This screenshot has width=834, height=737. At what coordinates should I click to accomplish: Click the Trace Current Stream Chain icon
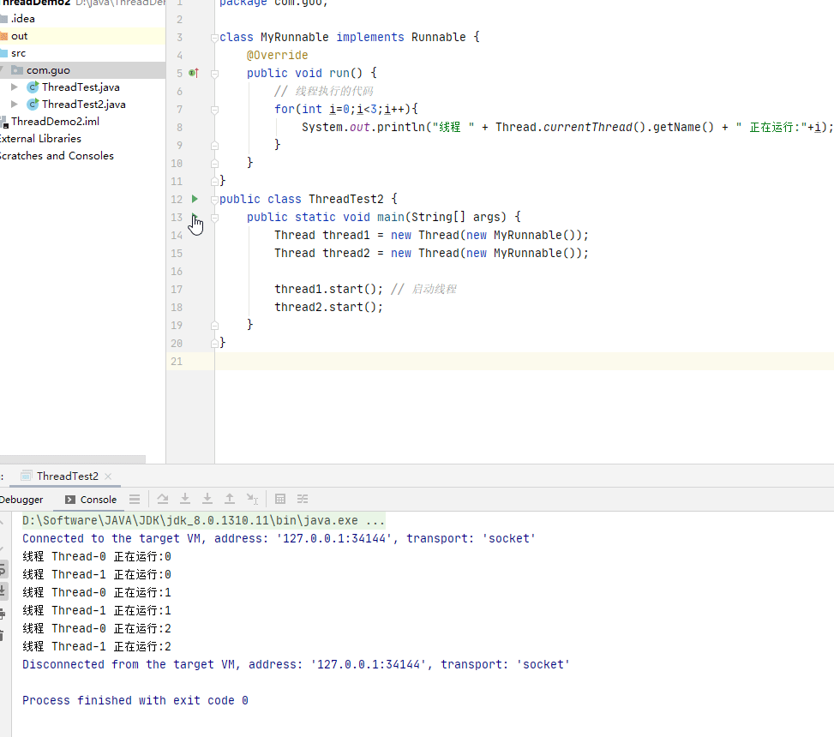click(x=303, y=499)
